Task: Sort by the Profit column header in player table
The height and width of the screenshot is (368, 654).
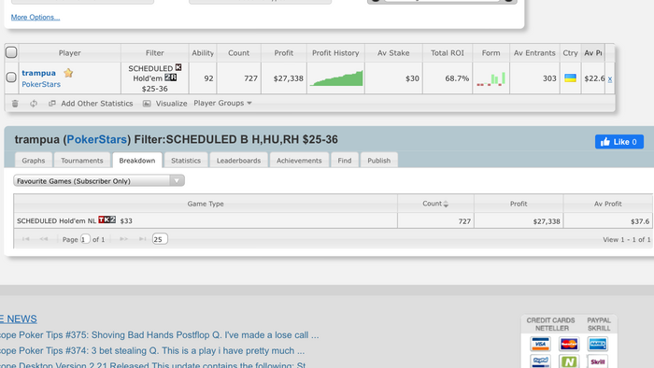Action: click(284, 53)
